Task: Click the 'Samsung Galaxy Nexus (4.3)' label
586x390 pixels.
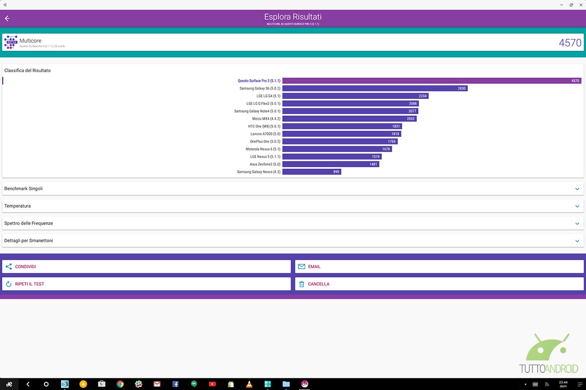Action: tap(259, 172)
